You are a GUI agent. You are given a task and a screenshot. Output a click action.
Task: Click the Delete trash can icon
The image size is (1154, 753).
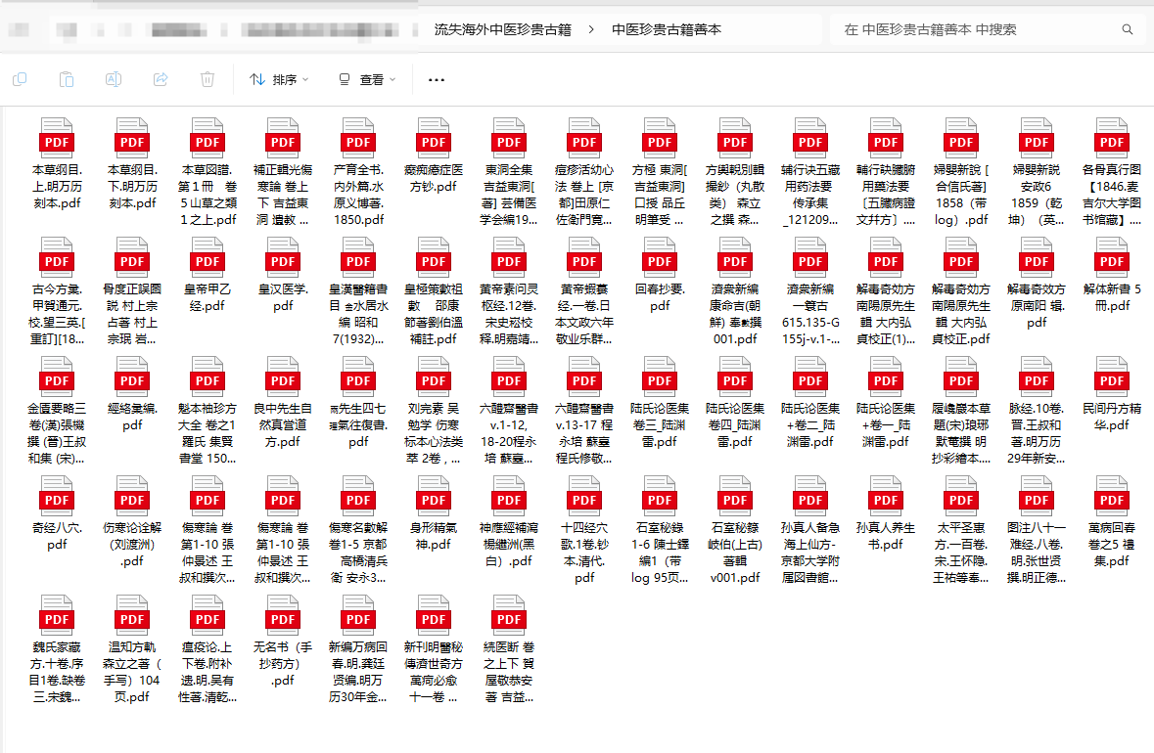coord(208,79)
